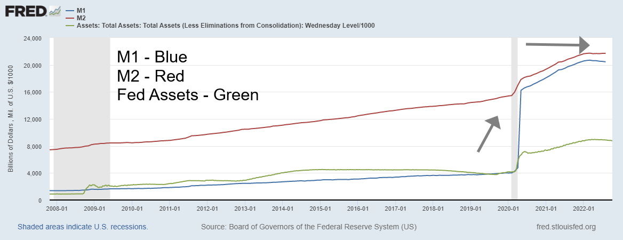This screenshot has height=240, width=623.
Task: Click the gray diagonal upward arrow
Action: pos(489,133)
